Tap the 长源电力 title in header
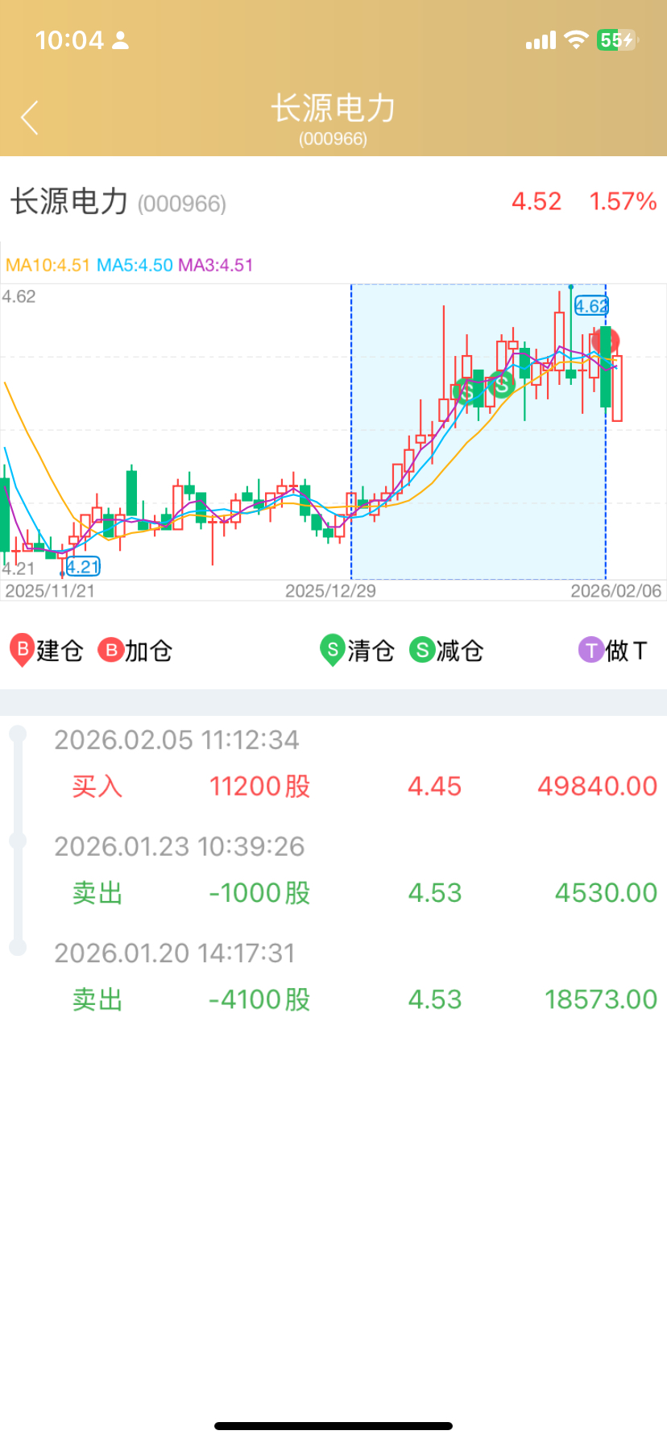 pos(333,109)
